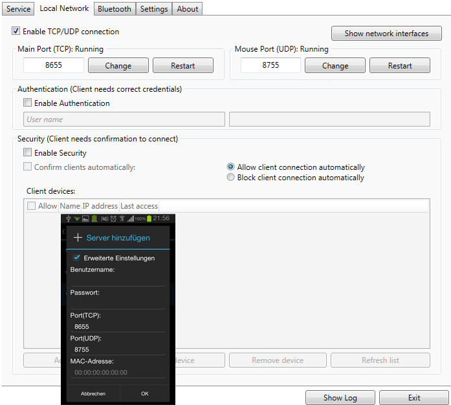Click the Last access column header
Screen dimensions: 451x405
pyautogui.click(x=139, y=206)
